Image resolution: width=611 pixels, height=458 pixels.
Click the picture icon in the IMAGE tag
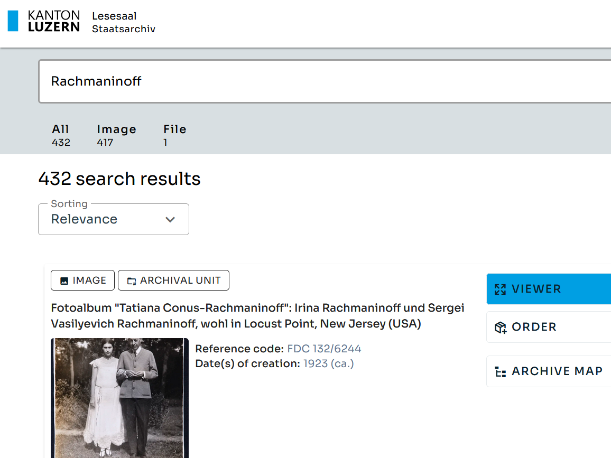[64, 281]
